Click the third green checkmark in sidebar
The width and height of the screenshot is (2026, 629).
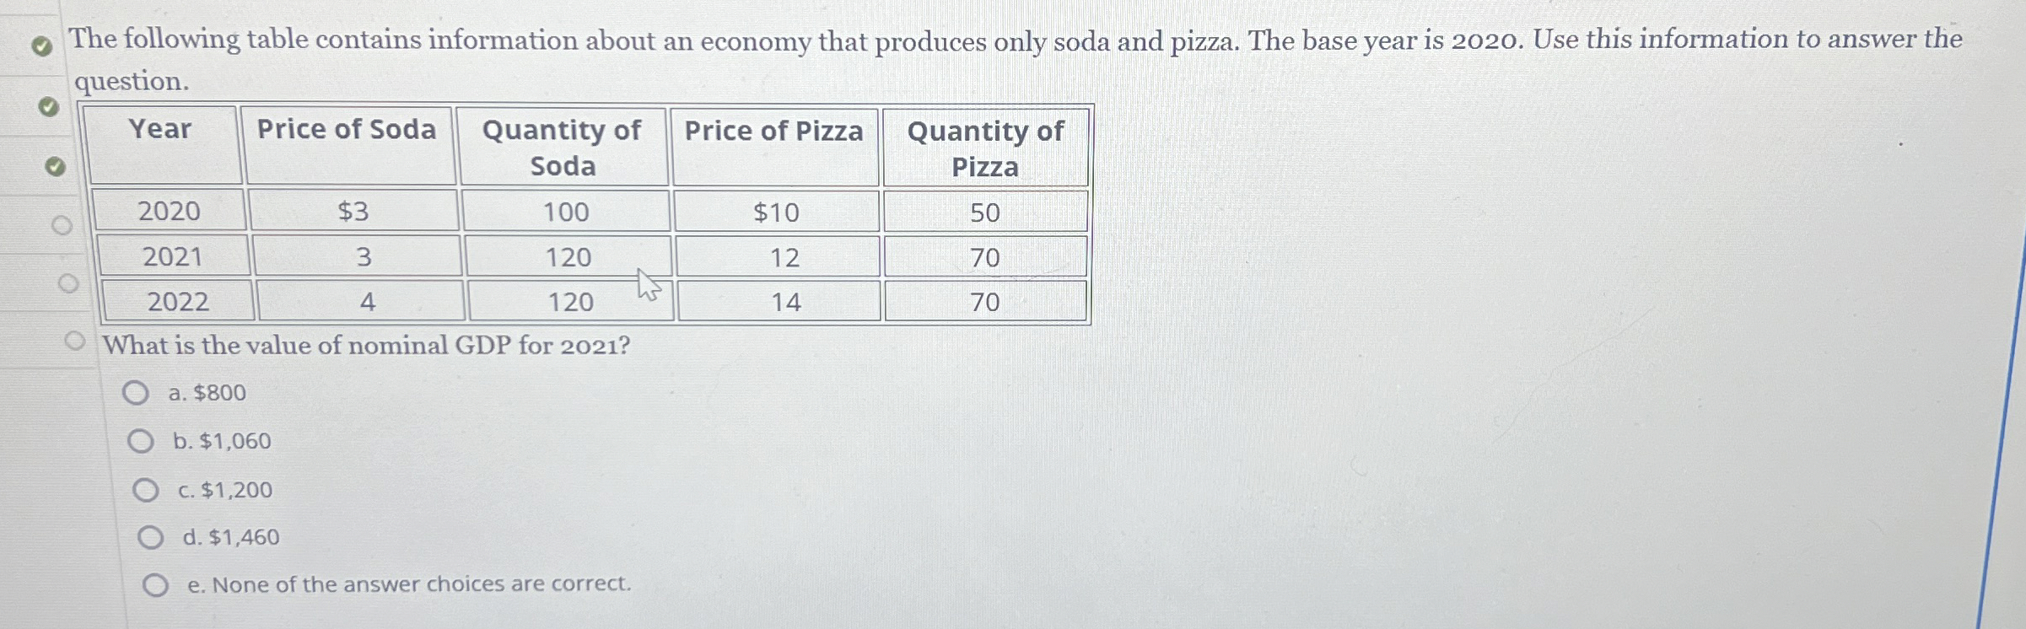point(54,167)
